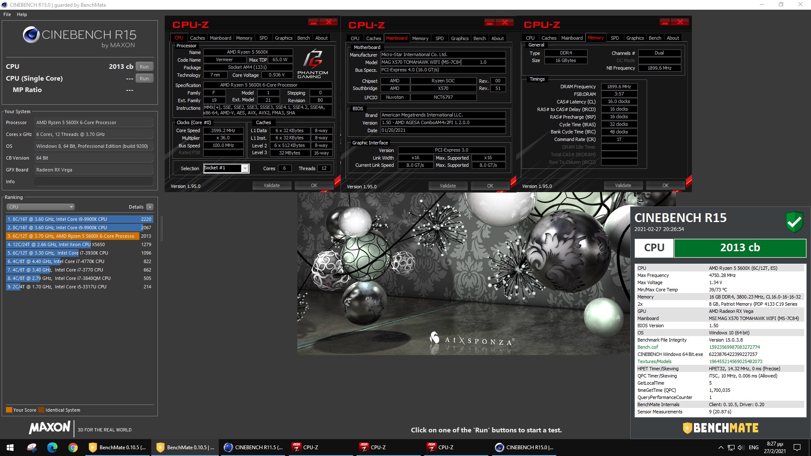Click the Processor field in Your System
This screenshot has width=811, height=456.
(93, 122)
